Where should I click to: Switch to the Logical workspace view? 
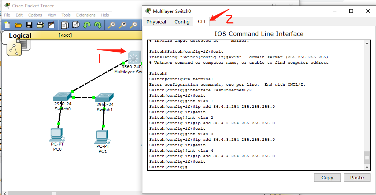(20, 36)
